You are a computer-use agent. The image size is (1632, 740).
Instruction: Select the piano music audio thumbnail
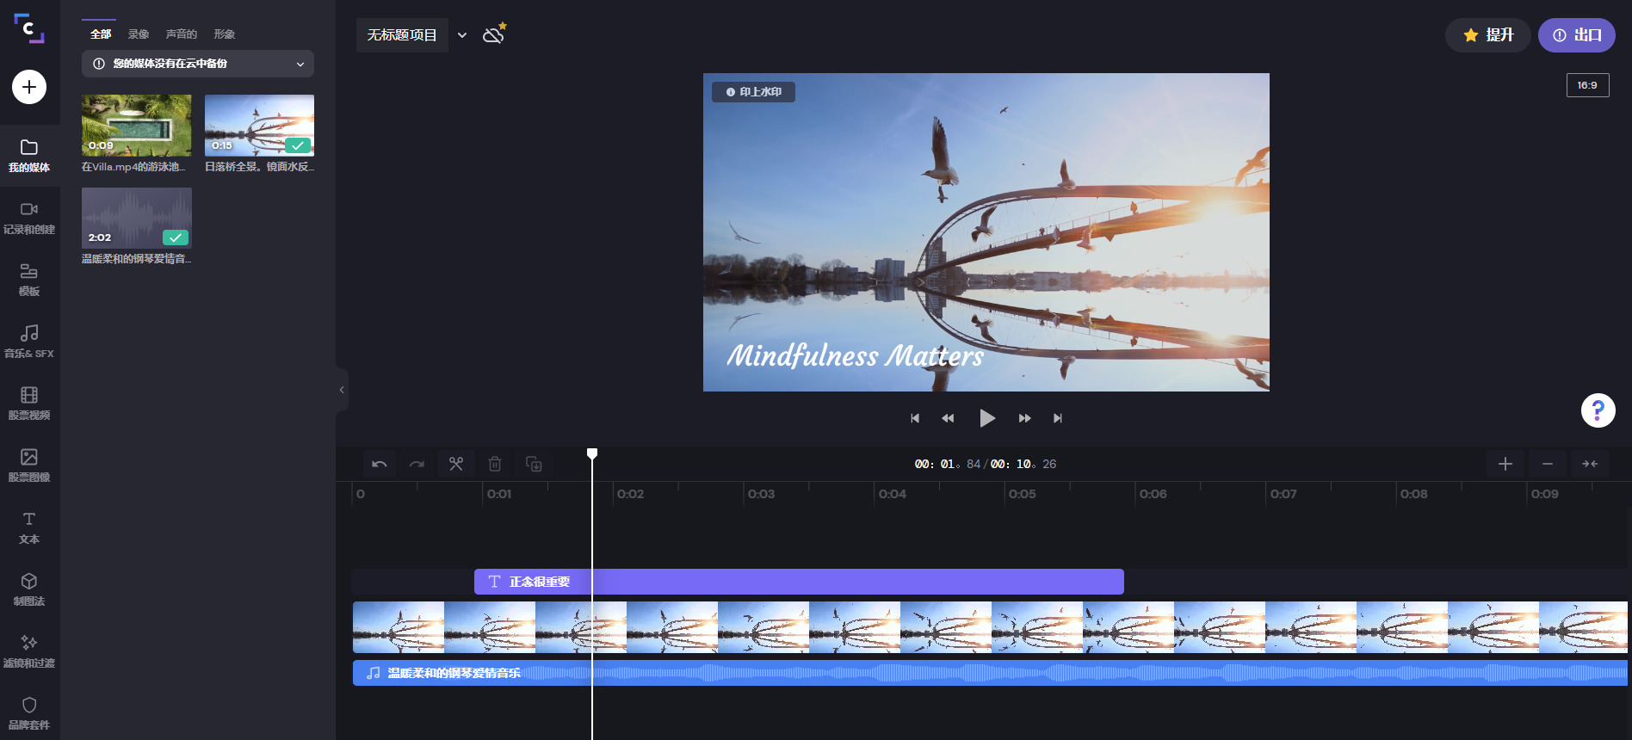coord(137,218)
